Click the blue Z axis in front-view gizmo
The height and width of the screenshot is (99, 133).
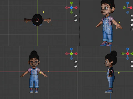71,49
